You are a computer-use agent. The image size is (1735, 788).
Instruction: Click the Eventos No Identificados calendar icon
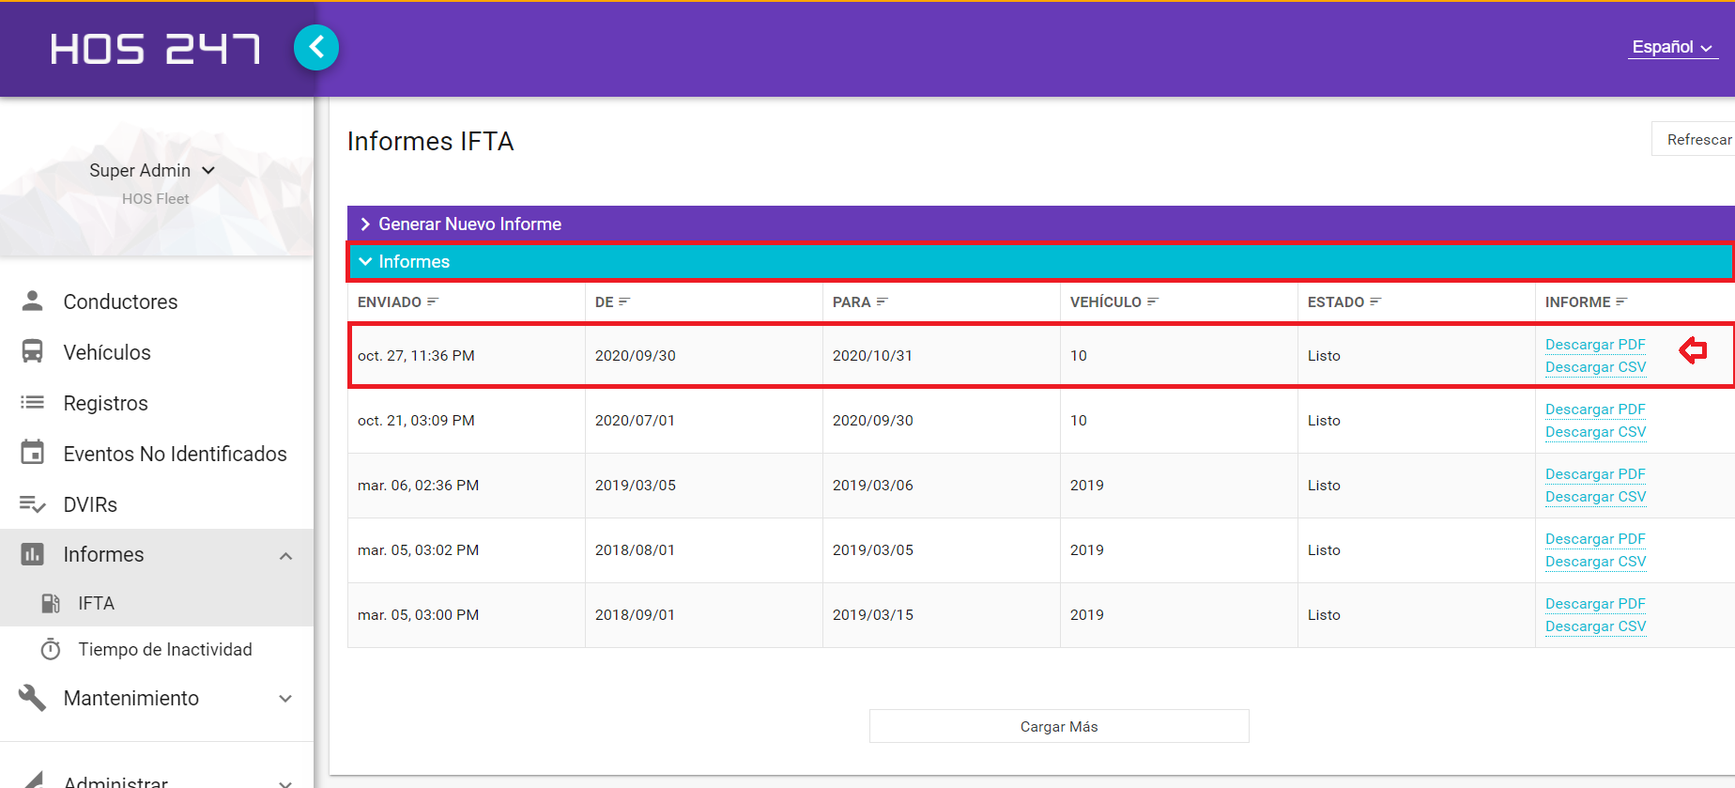(x=32, y=453)
